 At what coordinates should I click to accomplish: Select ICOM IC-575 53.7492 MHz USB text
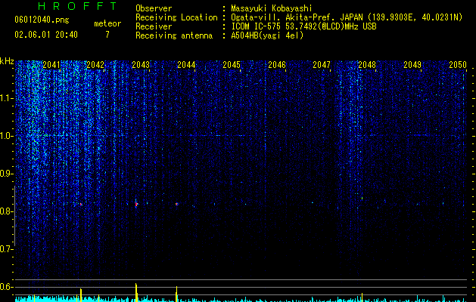pyautogui.click(x=303, y=26)
